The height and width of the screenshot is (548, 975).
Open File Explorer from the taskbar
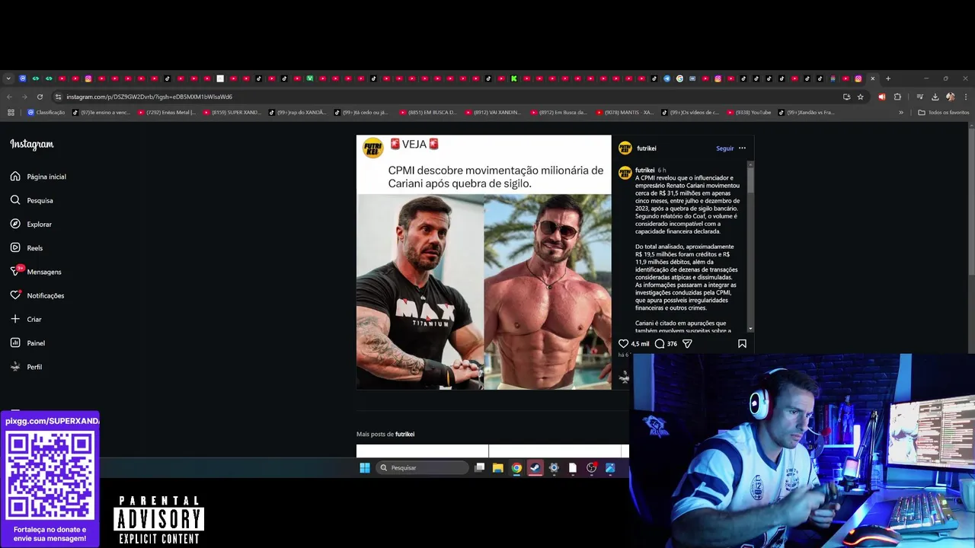coord(497,468)
